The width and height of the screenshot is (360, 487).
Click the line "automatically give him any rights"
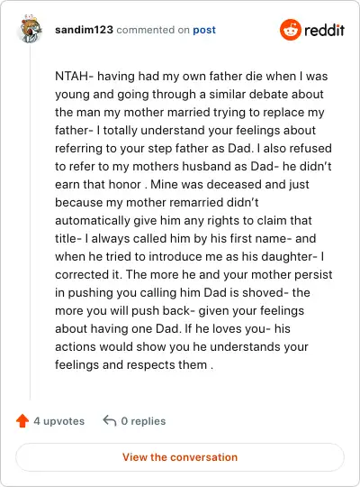[x=184, y=221]
